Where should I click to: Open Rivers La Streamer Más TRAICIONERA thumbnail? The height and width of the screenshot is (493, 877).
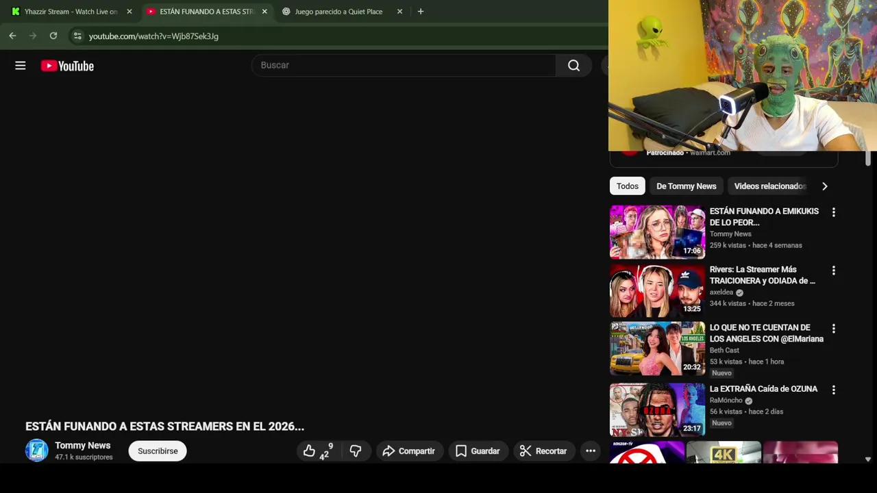657,290
